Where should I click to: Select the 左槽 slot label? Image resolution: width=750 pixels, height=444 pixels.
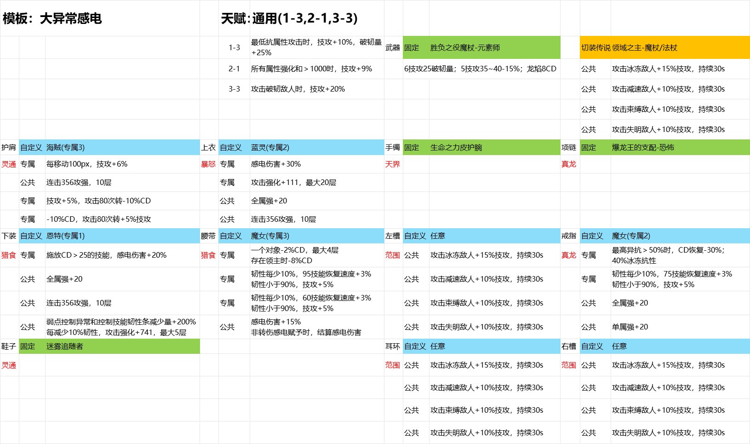pyautogui.click(x=393, y=236)
